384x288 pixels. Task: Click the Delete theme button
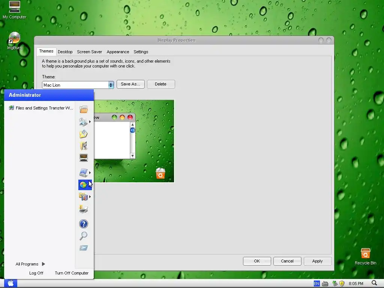(x=161, y=84)
